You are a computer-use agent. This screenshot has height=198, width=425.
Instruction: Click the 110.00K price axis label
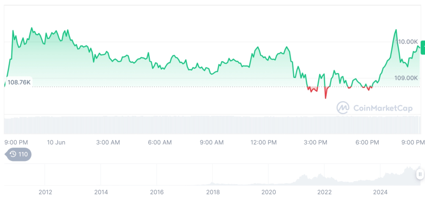coord(408,42)
